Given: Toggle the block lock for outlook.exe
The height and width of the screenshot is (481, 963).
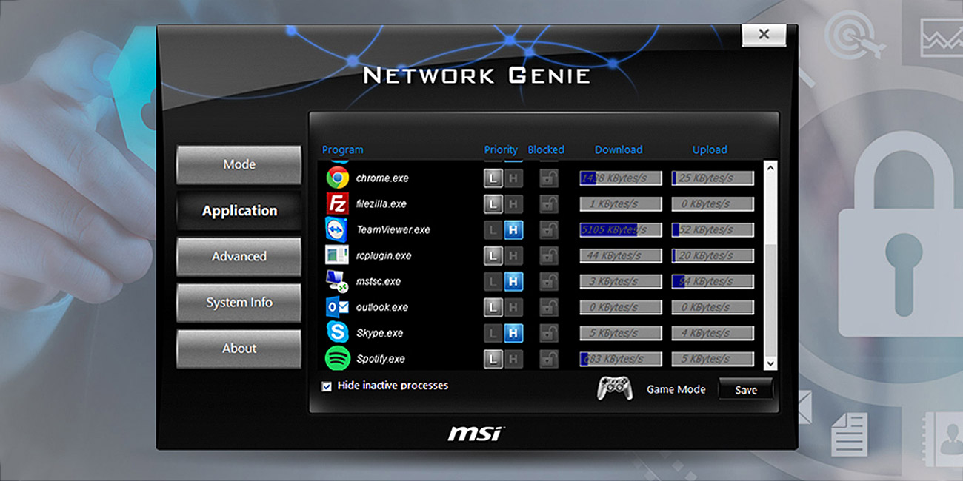Looking at the screenshot, I should point(549,308).
